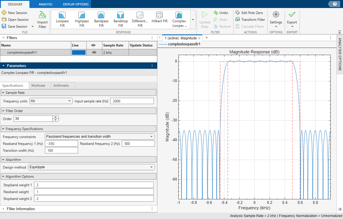Collapse the Algorithm Options section

(x=3, y=177)
